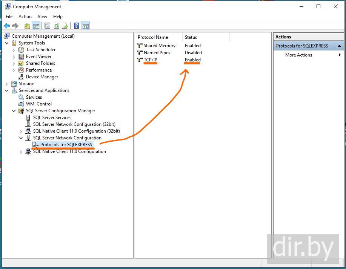Expand the Storage tree node

coord(7,84)
